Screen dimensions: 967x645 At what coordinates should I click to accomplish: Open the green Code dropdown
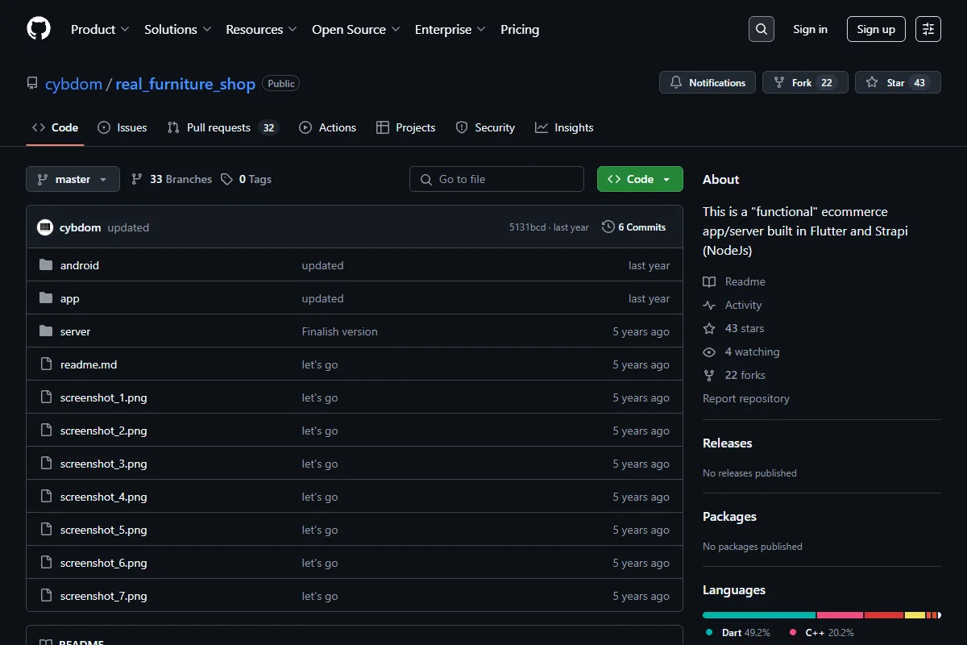pos(640,179)
